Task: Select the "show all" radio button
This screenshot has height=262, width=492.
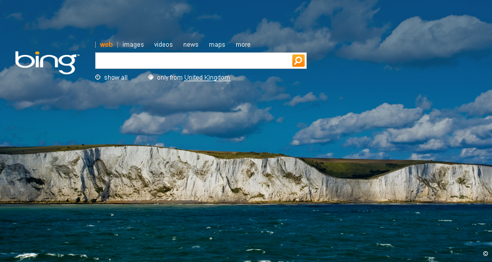Action: point(98,77)
